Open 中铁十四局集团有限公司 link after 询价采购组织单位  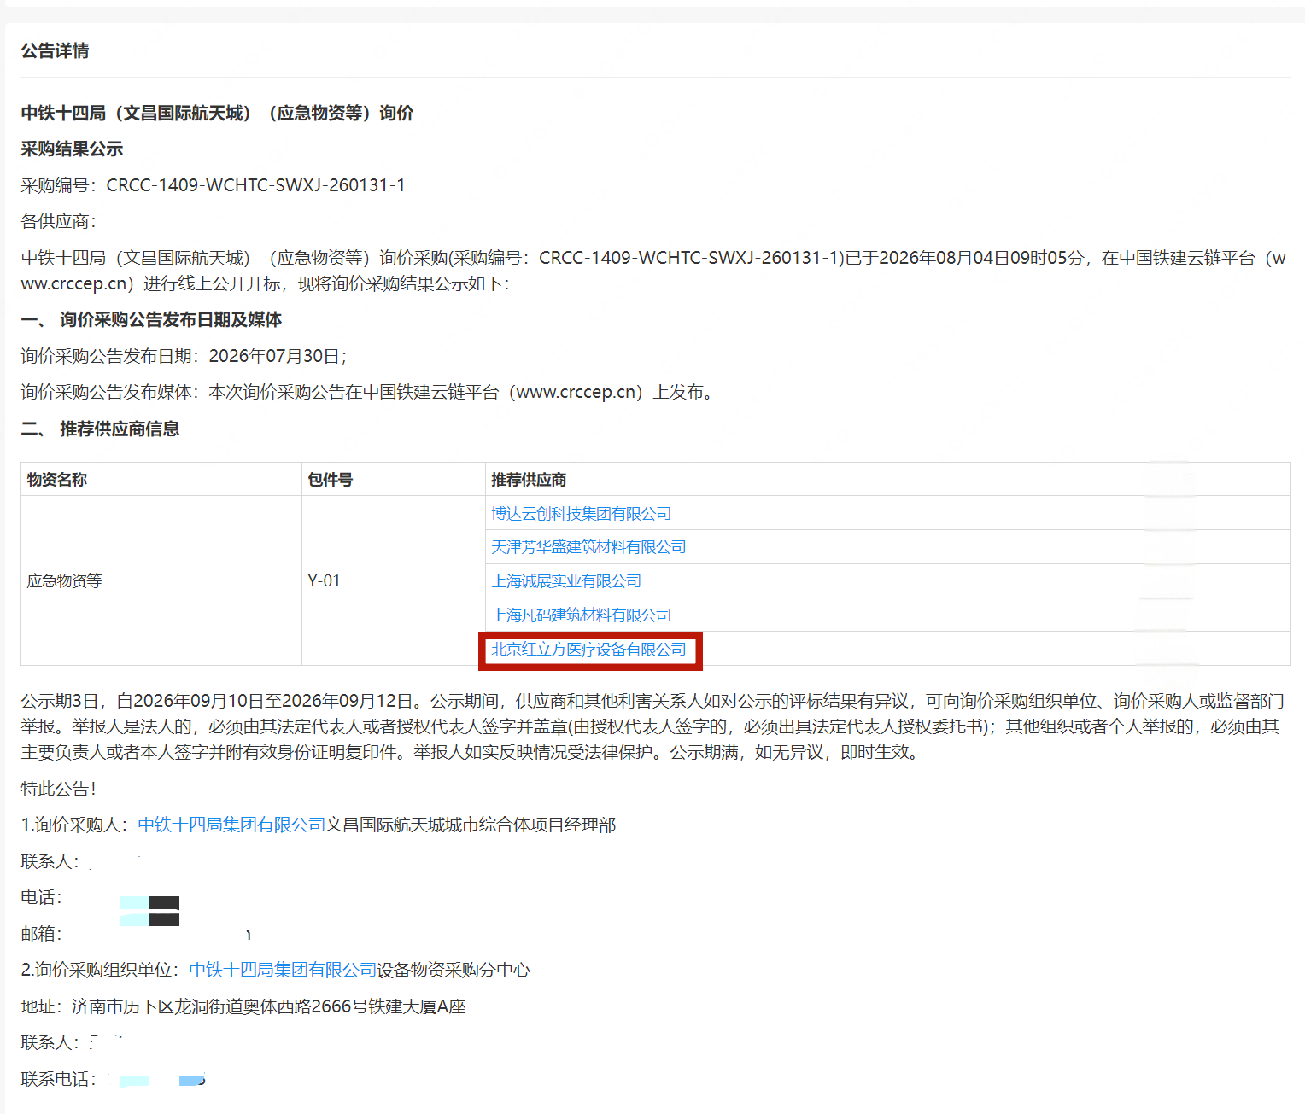coord(283,970)
